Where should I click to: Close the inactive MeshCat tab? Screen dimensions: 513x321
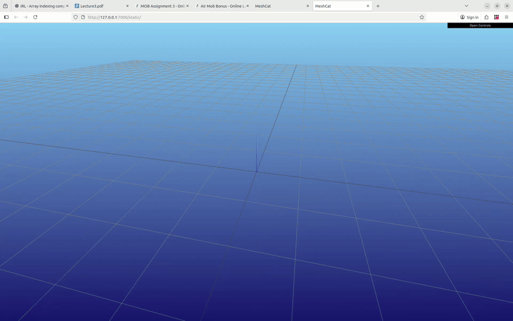pyautogui.click(x=308, y=6)
